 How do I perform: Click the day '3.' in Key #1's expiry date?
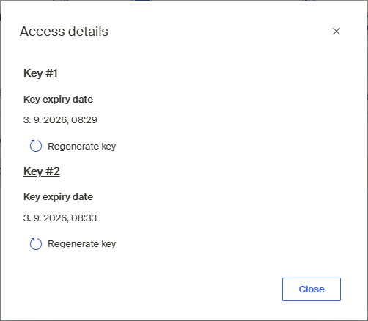[27, 120]
